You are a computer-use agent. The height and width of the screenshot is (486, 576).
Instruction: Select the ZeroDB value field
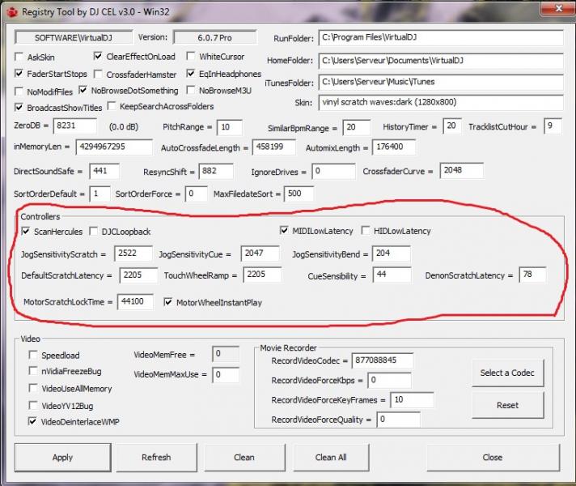(x=75, y=126)
